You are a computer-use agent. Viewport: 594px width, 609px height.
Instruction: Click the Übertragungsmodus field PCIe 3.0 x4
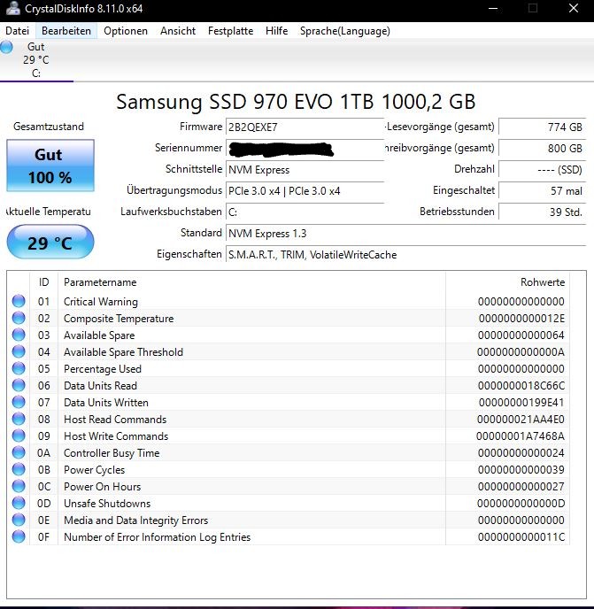[305, 191]
